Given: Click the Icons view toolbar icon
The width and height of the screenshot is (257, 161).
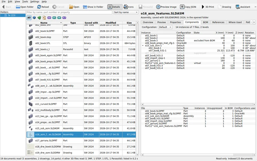Looking at the screenshot, I should pos(125,7).
